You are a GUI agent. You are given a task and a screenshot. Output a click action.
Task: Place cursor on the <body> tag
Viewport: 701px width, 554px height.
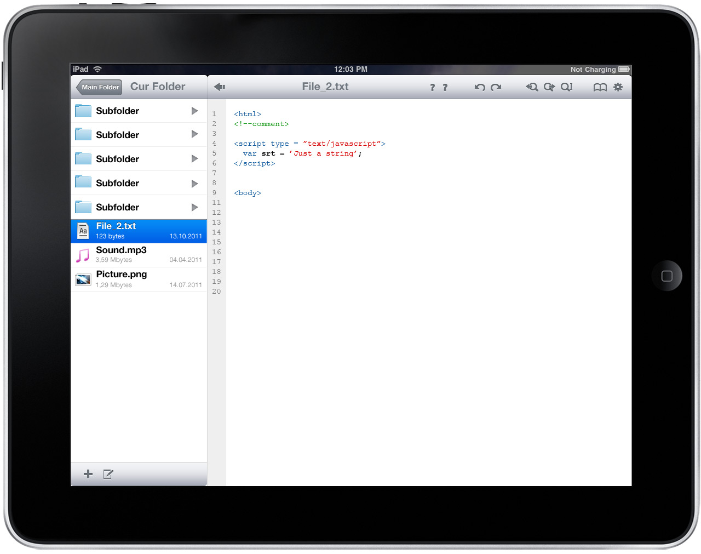248,193
